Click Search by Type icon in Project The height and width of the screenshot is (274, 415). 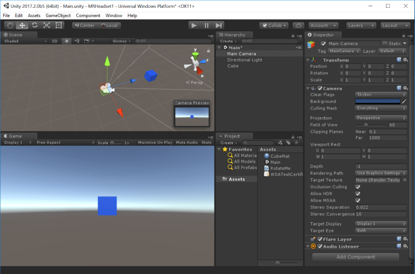[x=280, y=143]
